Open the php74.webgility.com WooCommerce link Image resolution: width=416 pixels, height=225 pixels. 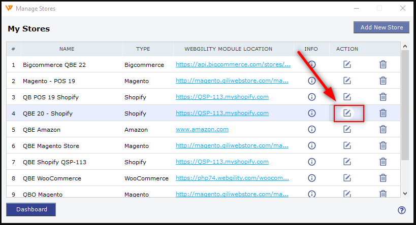pyautogui.click(x=233, y=178)
